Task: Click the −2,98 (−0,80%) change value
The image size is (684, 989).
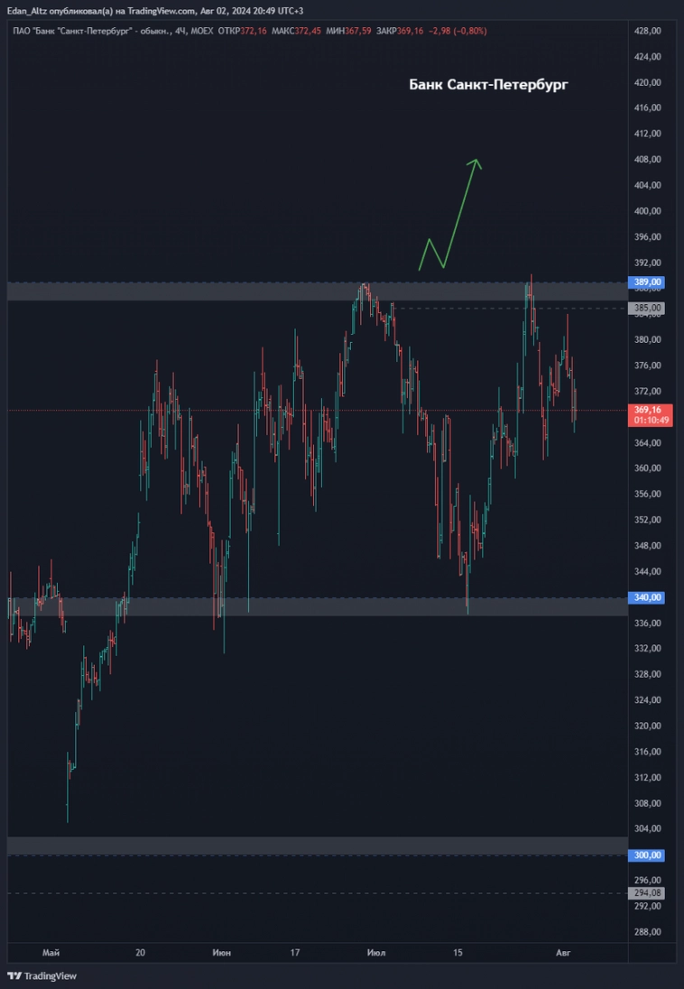Action: [x=458, y=31]
